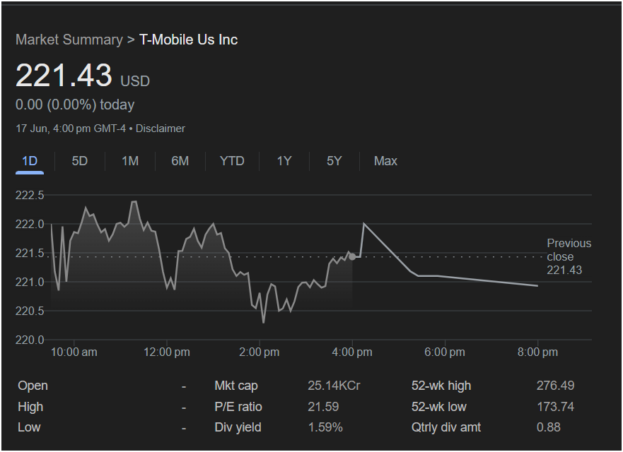Click the High label
Viewport: 623px width, 452px height.
tap(30, 407)
